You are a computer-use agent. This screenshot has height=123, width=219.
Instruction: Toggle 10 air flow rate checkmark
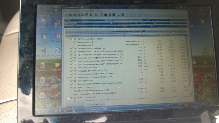pyautogui.click(x=71, y=81)
